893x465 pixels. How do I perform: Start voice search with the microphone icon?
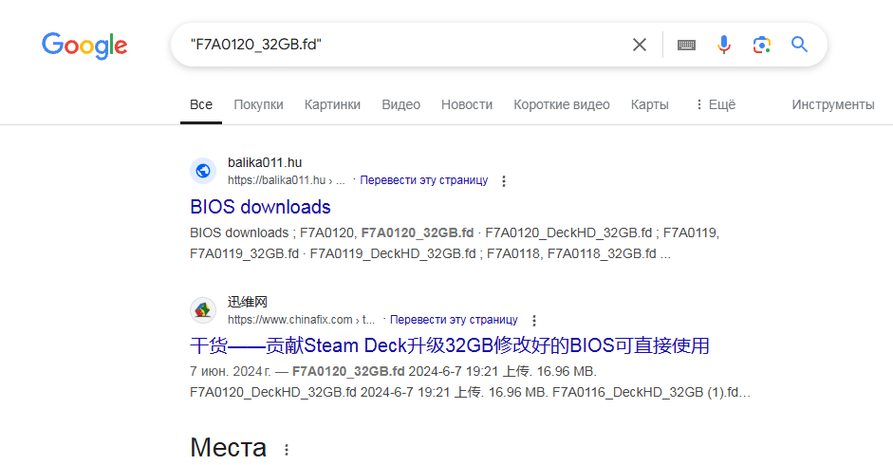724,45
